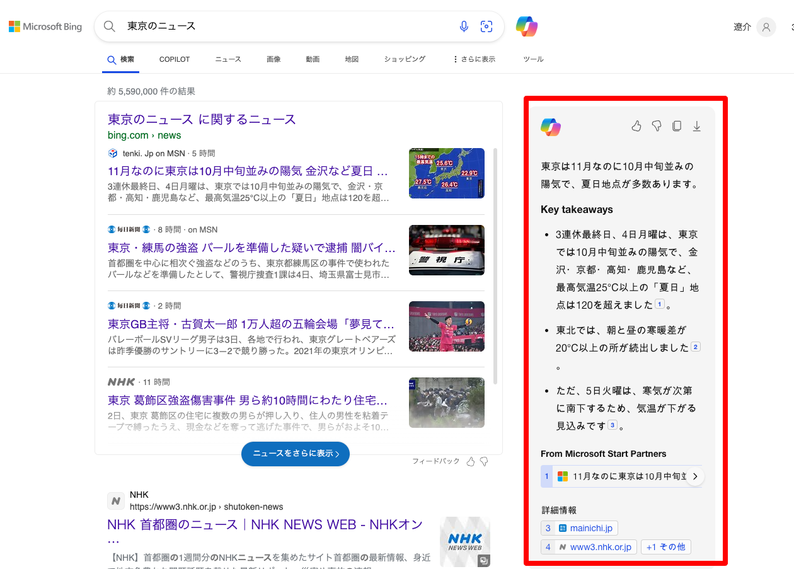Click the 警視庁 police car thumbnail
Screen dimensions: 794x569
click(x=447, y=250)
